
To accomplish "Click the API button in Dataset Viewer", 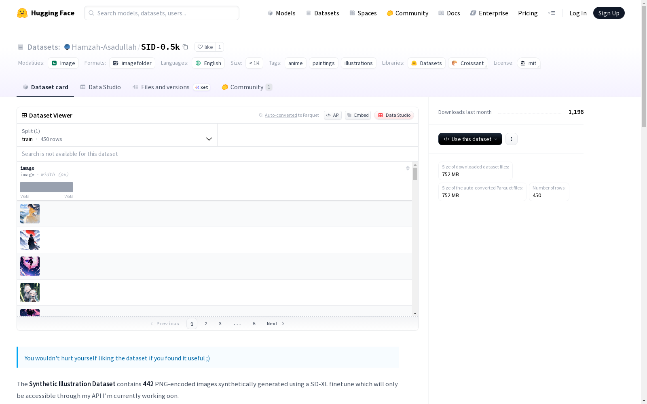I will coord(333,115).
